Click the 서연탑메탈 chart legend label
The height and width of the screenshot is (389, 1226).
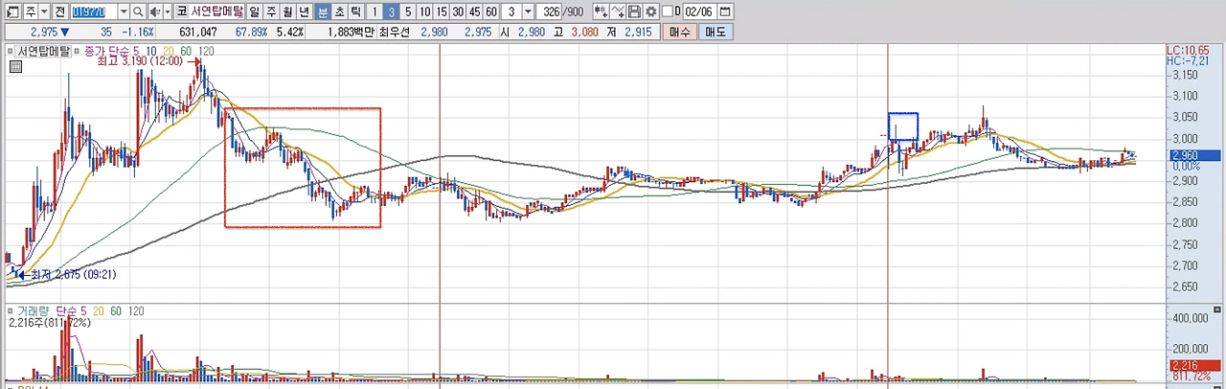45,51
